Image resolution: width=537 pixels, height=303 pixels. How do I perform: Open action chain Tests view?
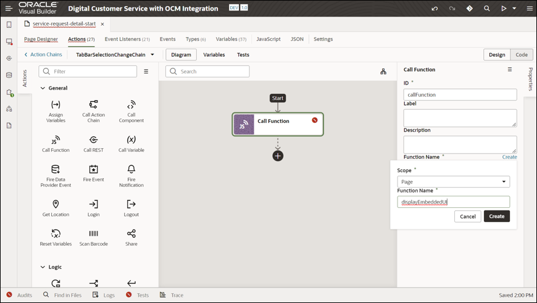tap(243, 55)
